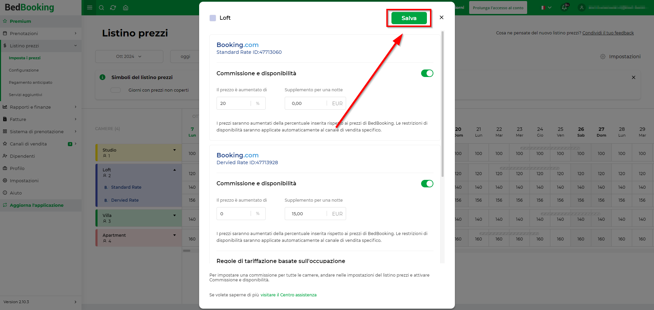
Task: Go to the home icon
Action: tap(125, 7)
